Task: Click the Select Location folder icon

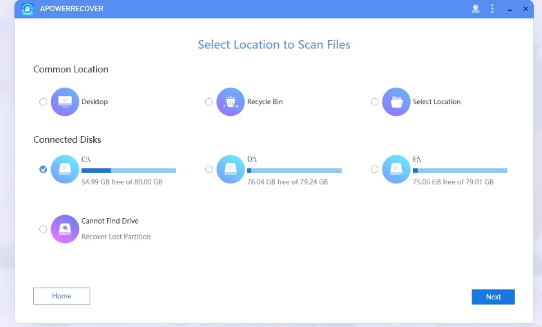Action: [396, 101]
